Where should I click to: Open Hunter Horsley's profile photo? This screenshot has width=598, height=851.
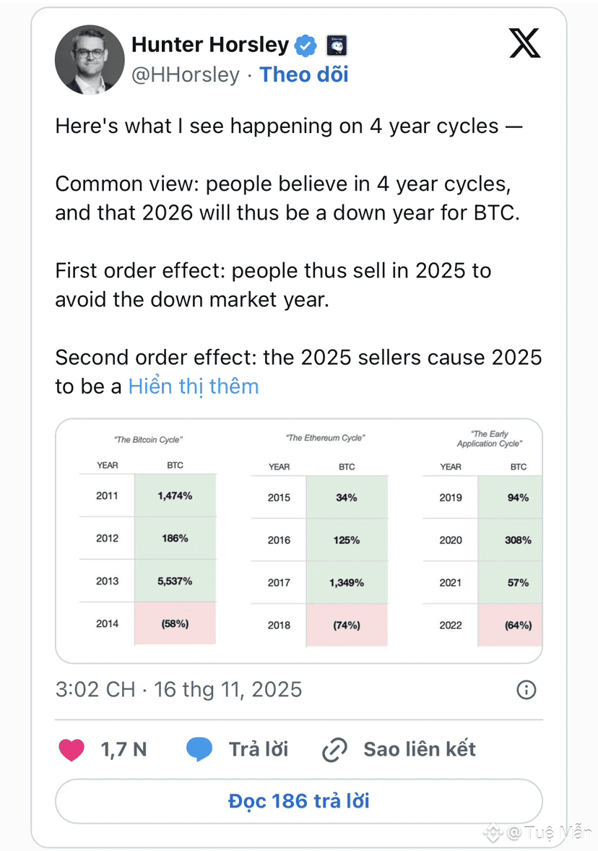[x=90, y=59]
